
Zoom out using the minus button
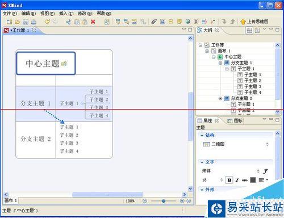coord(145,201)
